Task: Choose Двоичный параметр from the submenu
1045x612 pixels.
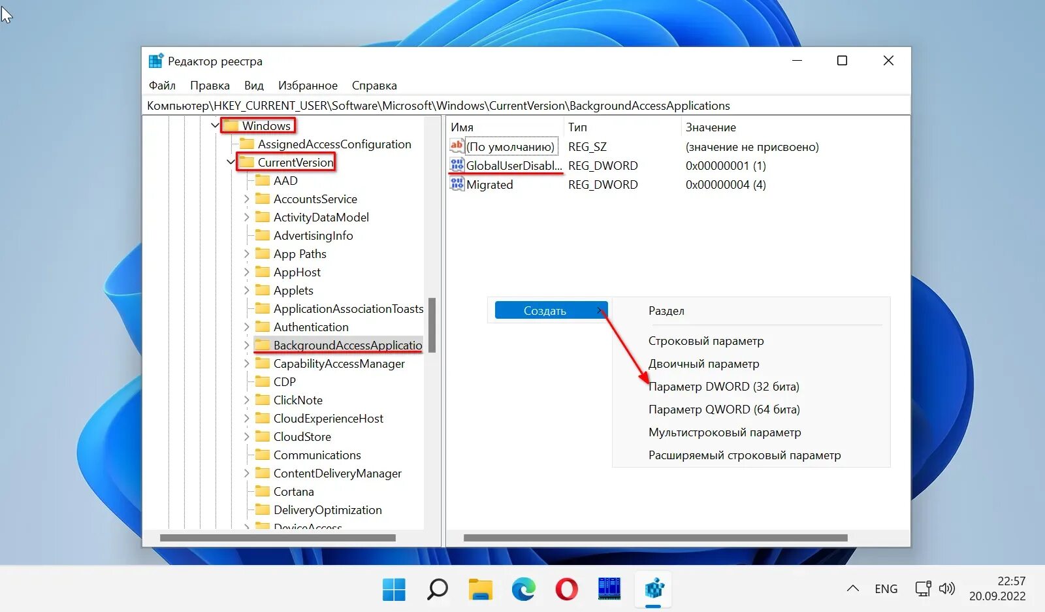Action: pos(704,364)
